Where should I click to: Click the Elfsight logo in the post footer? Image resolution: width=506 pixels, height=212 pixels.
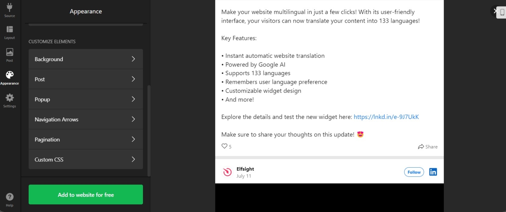[x=227, y=172]
